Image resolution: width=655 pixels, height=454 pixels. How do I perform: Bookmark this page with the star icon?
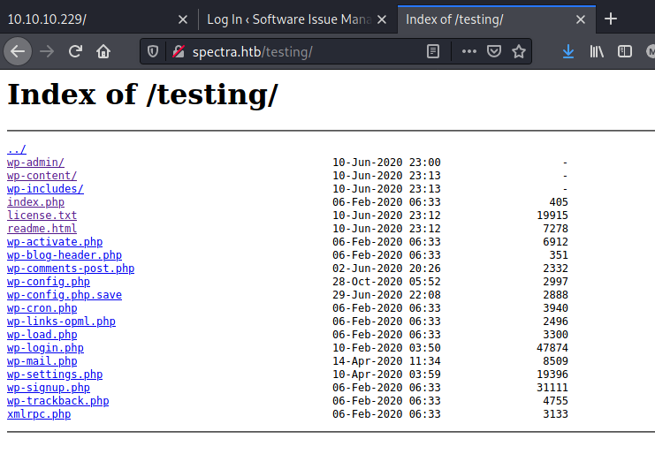519,52
